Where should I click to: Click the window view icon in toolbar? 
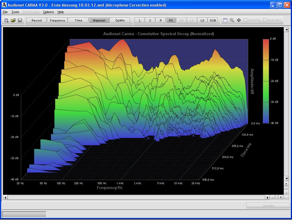click(225, 20)
